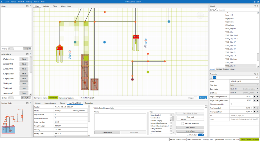Image resolution: width=260 pixels, height=141 pixels.
Task: Pin the Automations panel
Action: 30,54
